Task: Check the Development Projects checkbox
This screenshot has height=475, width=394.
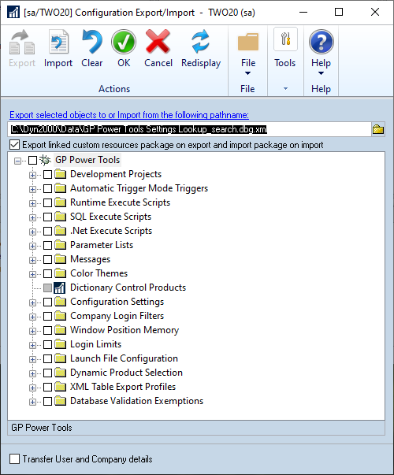Action: pos(47,175)
